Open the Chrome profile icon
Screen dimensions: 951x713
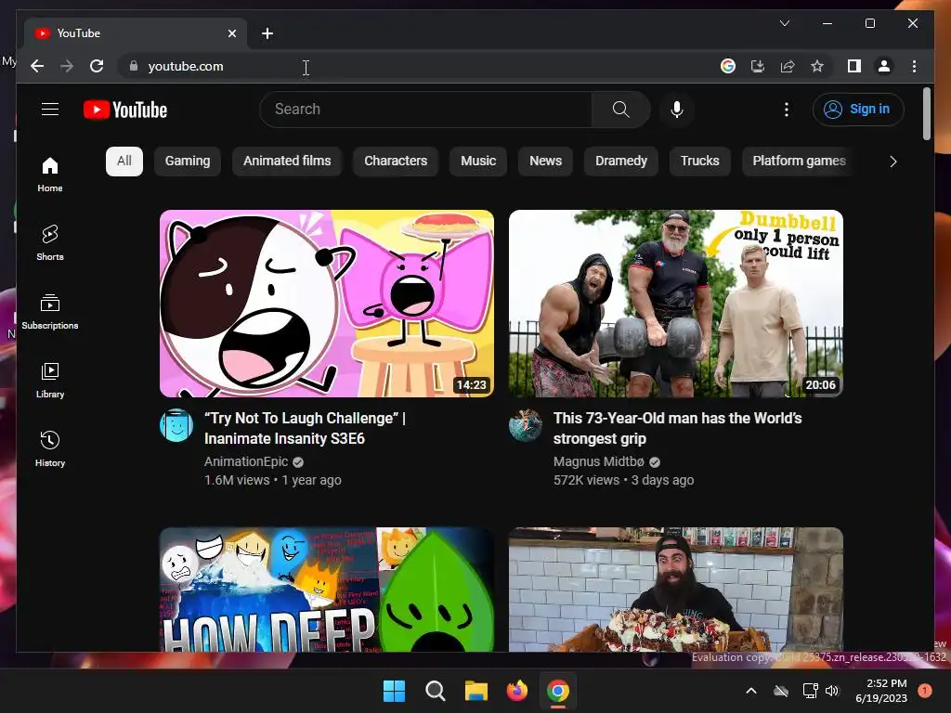(884, 66)
